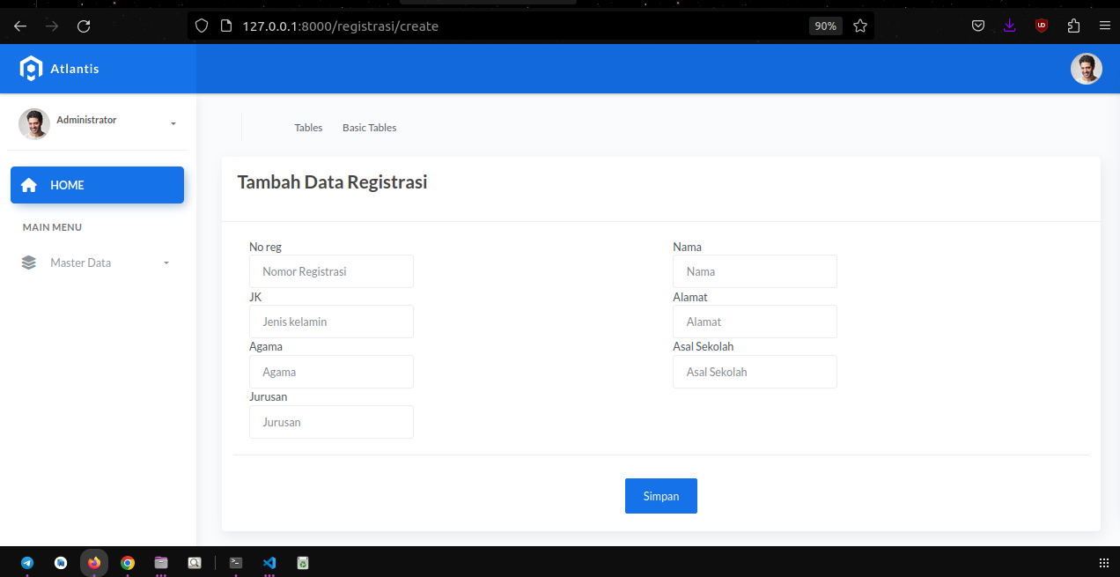Open the image viewer magnifier dock icon
This screenshot has height=577, width=1120.
coord(195,562)
